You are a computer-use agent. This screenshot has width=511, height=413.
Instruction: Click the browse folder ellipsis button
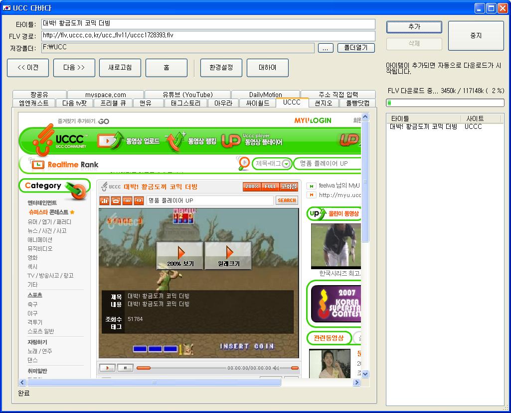pos(325,48)
